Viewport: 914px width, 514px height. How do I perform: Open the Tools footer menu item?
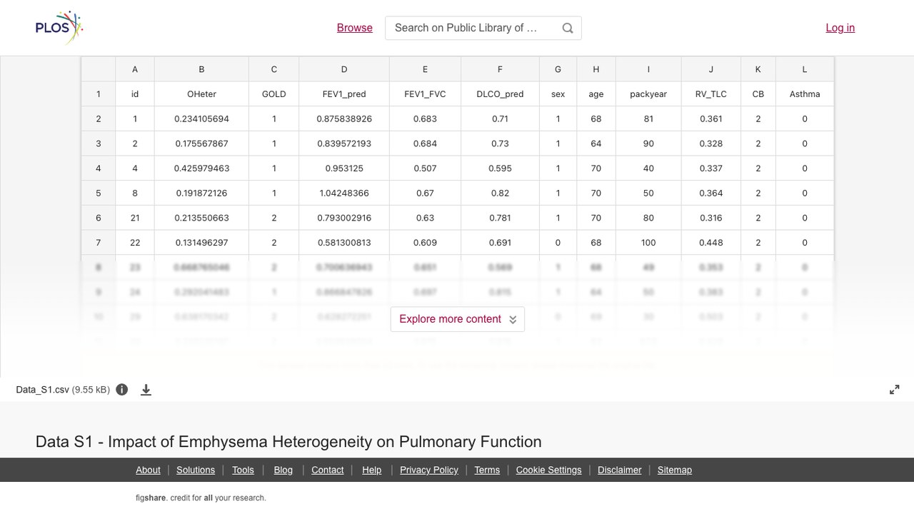(x=243, y=470)
